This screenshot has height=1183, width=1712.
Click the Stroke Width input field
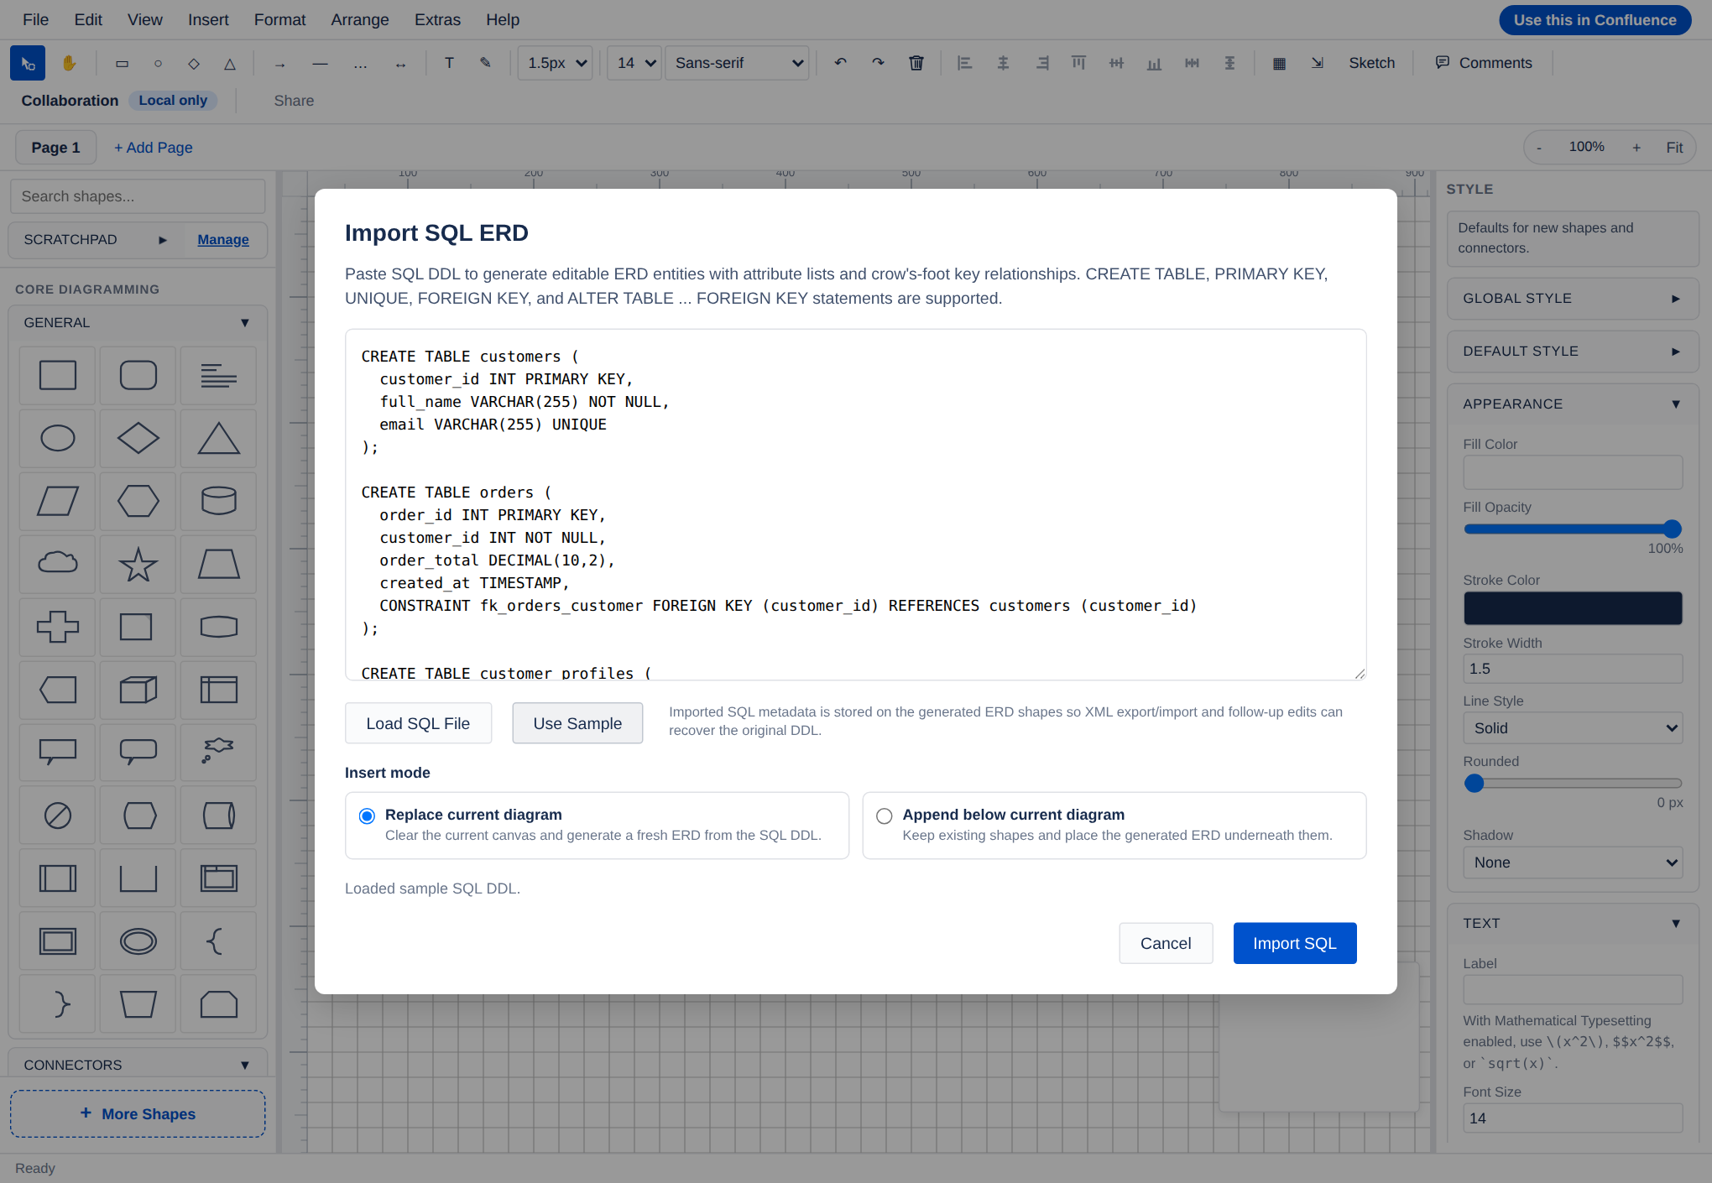[1573, 669]
